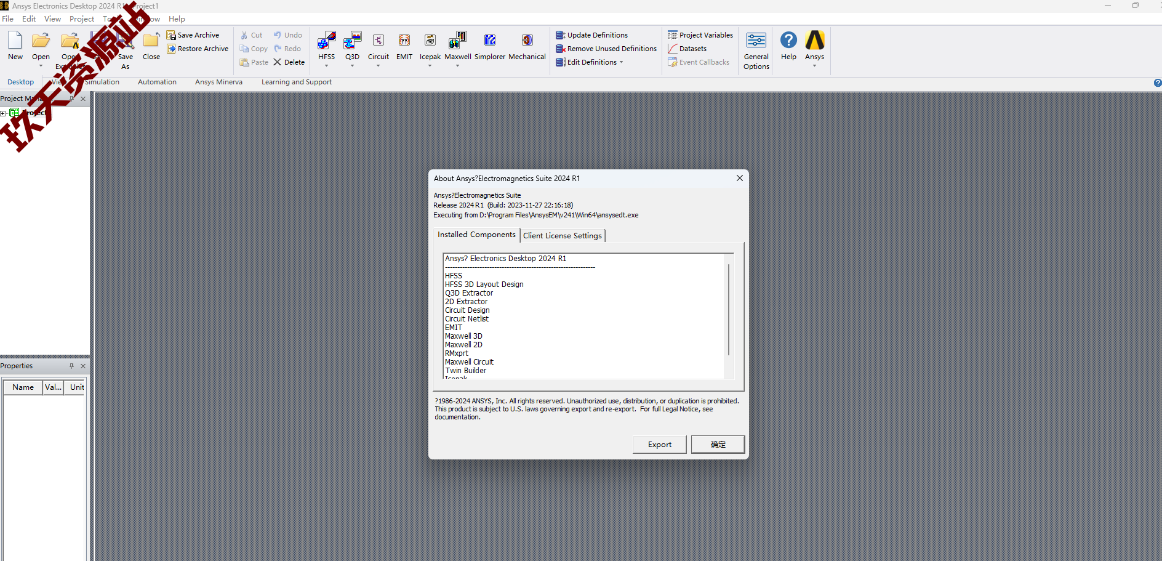The height and width of the screenshot is (561, 1162).
Task: Click Update Definitions
Action: [591, 35]
